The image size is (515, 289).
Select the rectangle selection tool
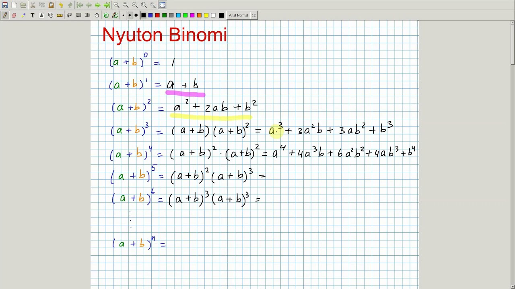point(78,15)
